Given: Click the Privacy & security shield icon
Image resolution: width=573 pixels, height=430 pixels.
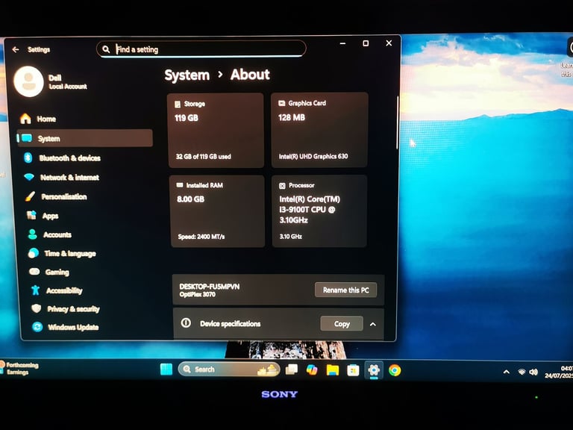Looking at the screenshot, I should pyautogui.click(x=36, y=308).
